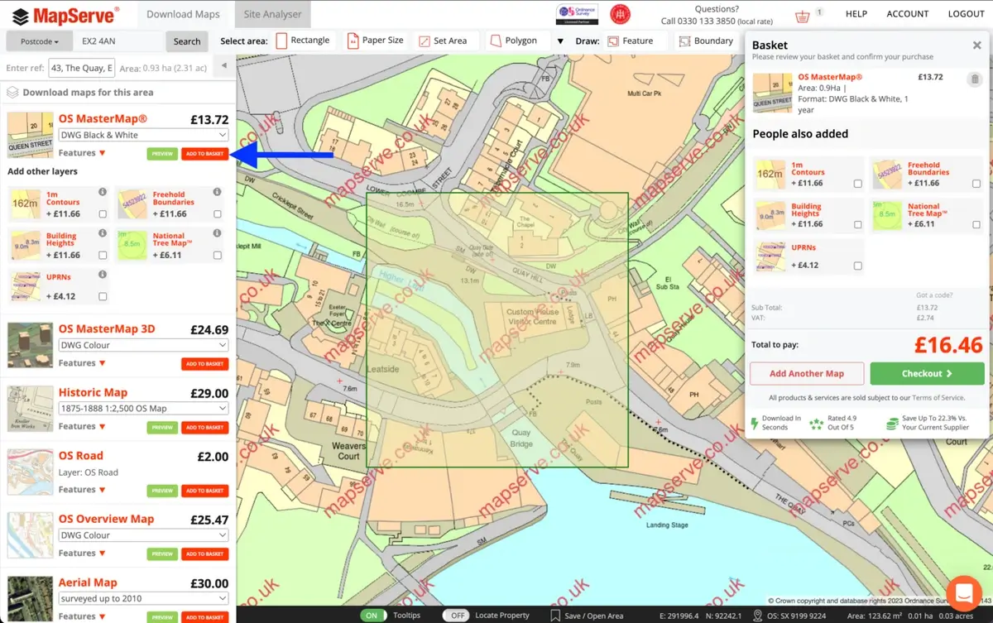Show info for UPRNs layer
This screenshot has width=993, height=623.
(103, 275)
